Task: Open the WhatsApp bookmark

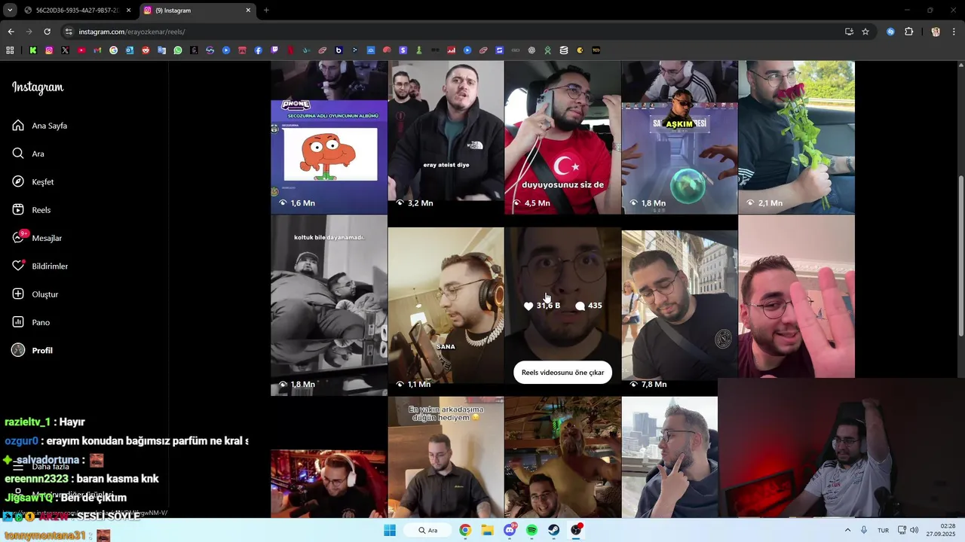Action: [x=178, y=50]
